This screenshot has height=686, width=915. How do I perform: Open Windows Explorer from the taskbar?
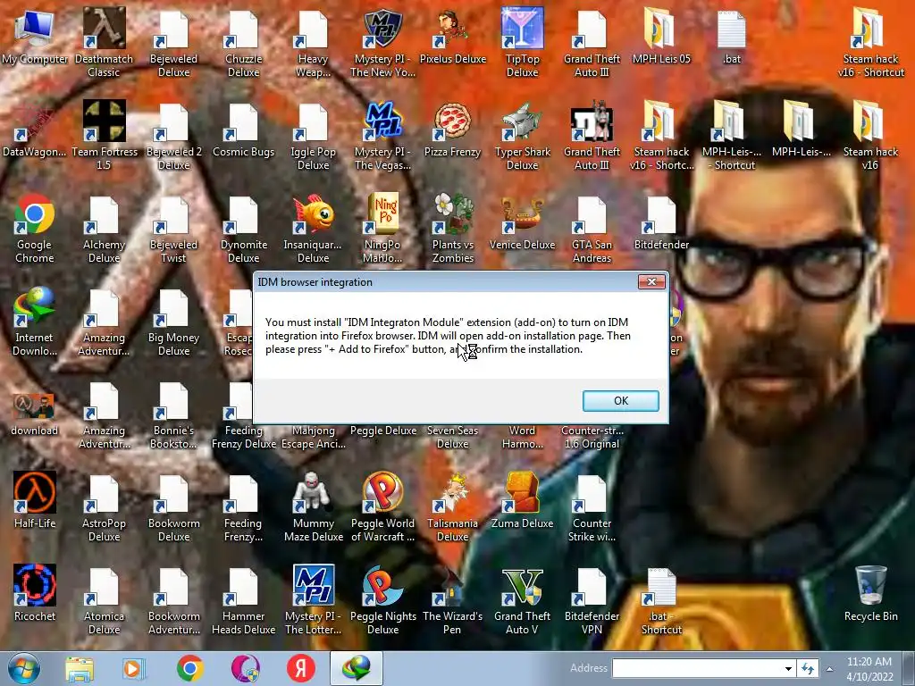(80, 669)
